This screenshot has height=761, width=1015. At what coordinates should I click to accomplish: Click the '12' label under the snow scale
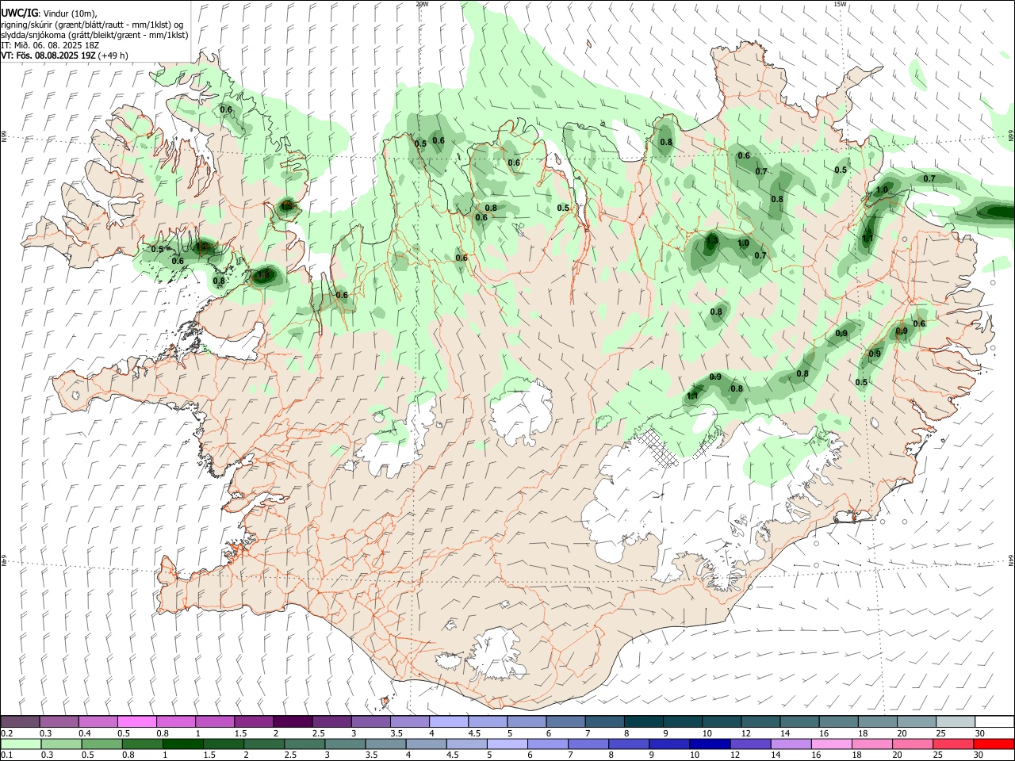click(x=746, y=733)
